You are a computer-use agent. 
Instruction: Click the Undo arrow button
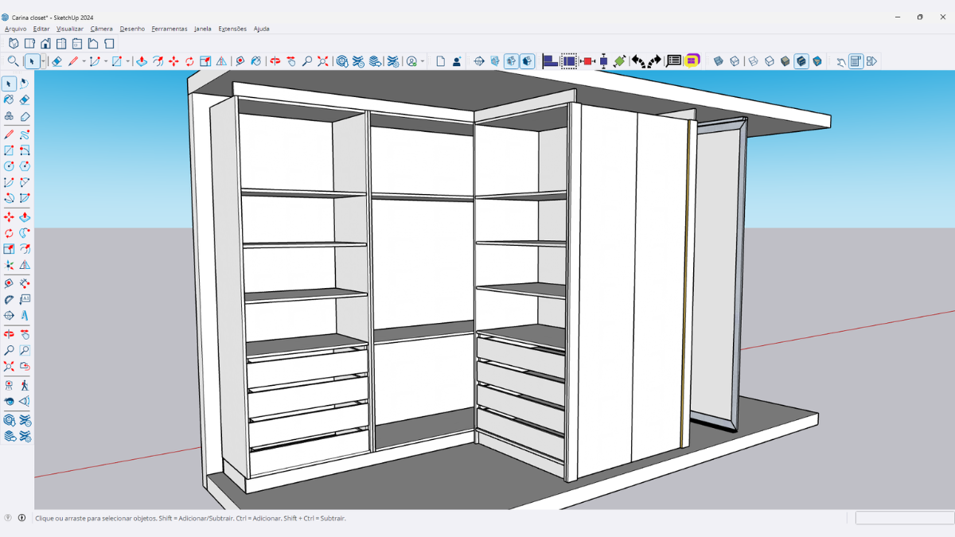[638, 61]
